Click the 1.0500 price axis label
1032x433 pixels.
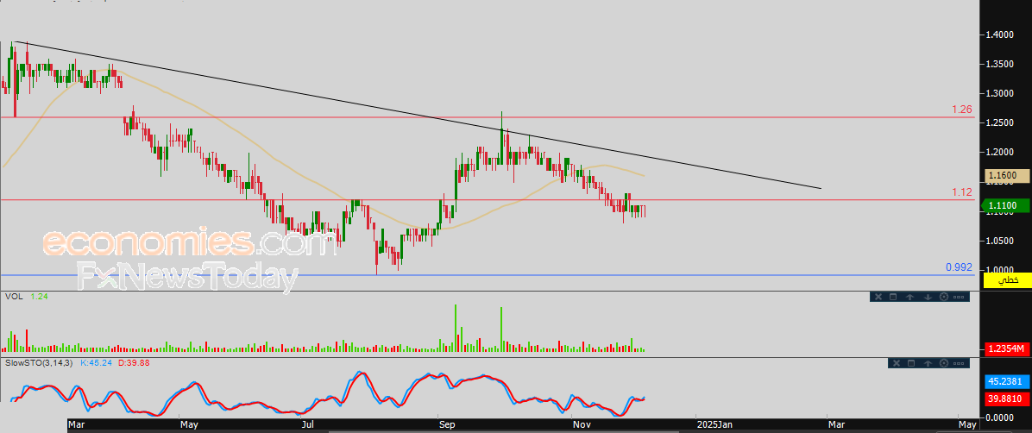[x=999, y=241]
